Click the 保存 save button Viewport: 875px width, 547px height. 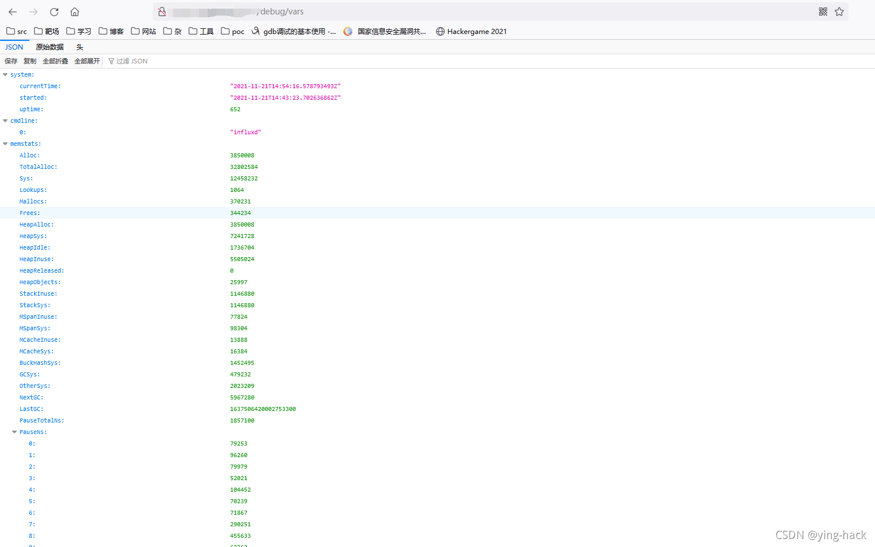(x=11, y=61)
